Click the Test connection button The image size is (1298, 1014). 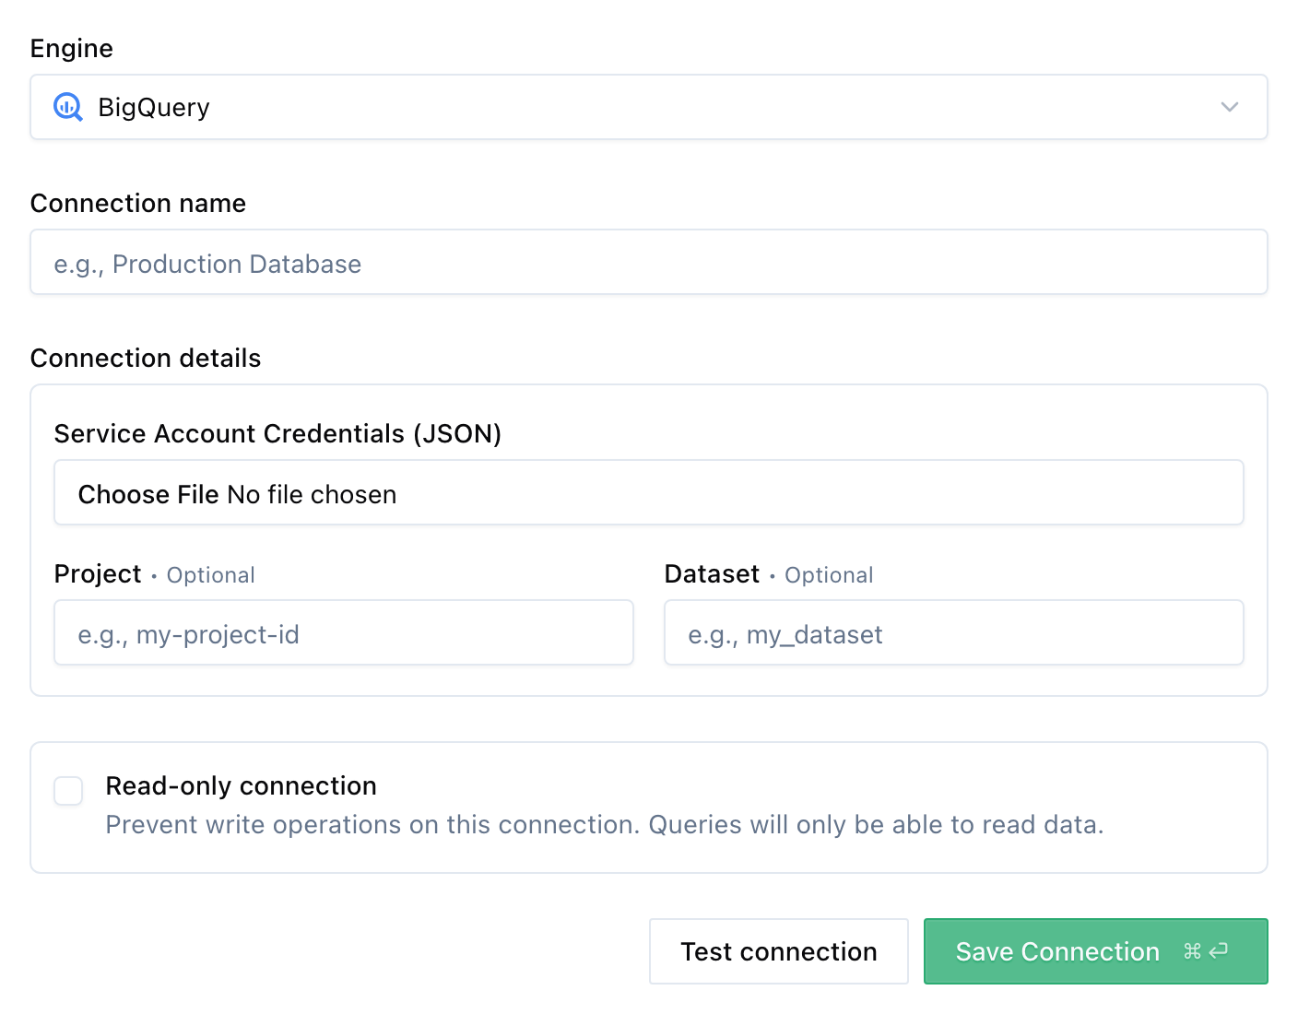coord(778,950)
